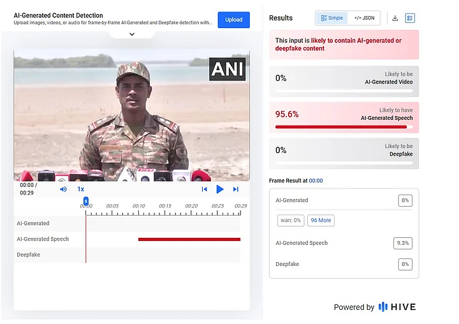
Task: Switch to Simple results view
Action: [331, 18]
